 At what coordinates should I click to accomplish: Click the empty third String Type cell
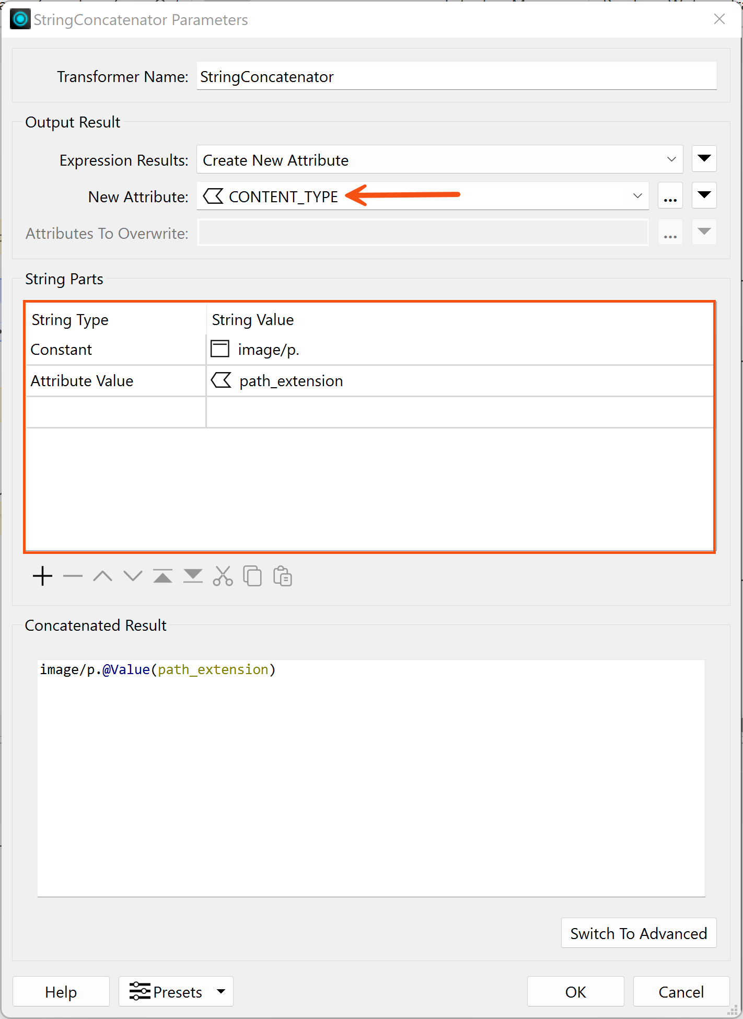pos(116,412)
